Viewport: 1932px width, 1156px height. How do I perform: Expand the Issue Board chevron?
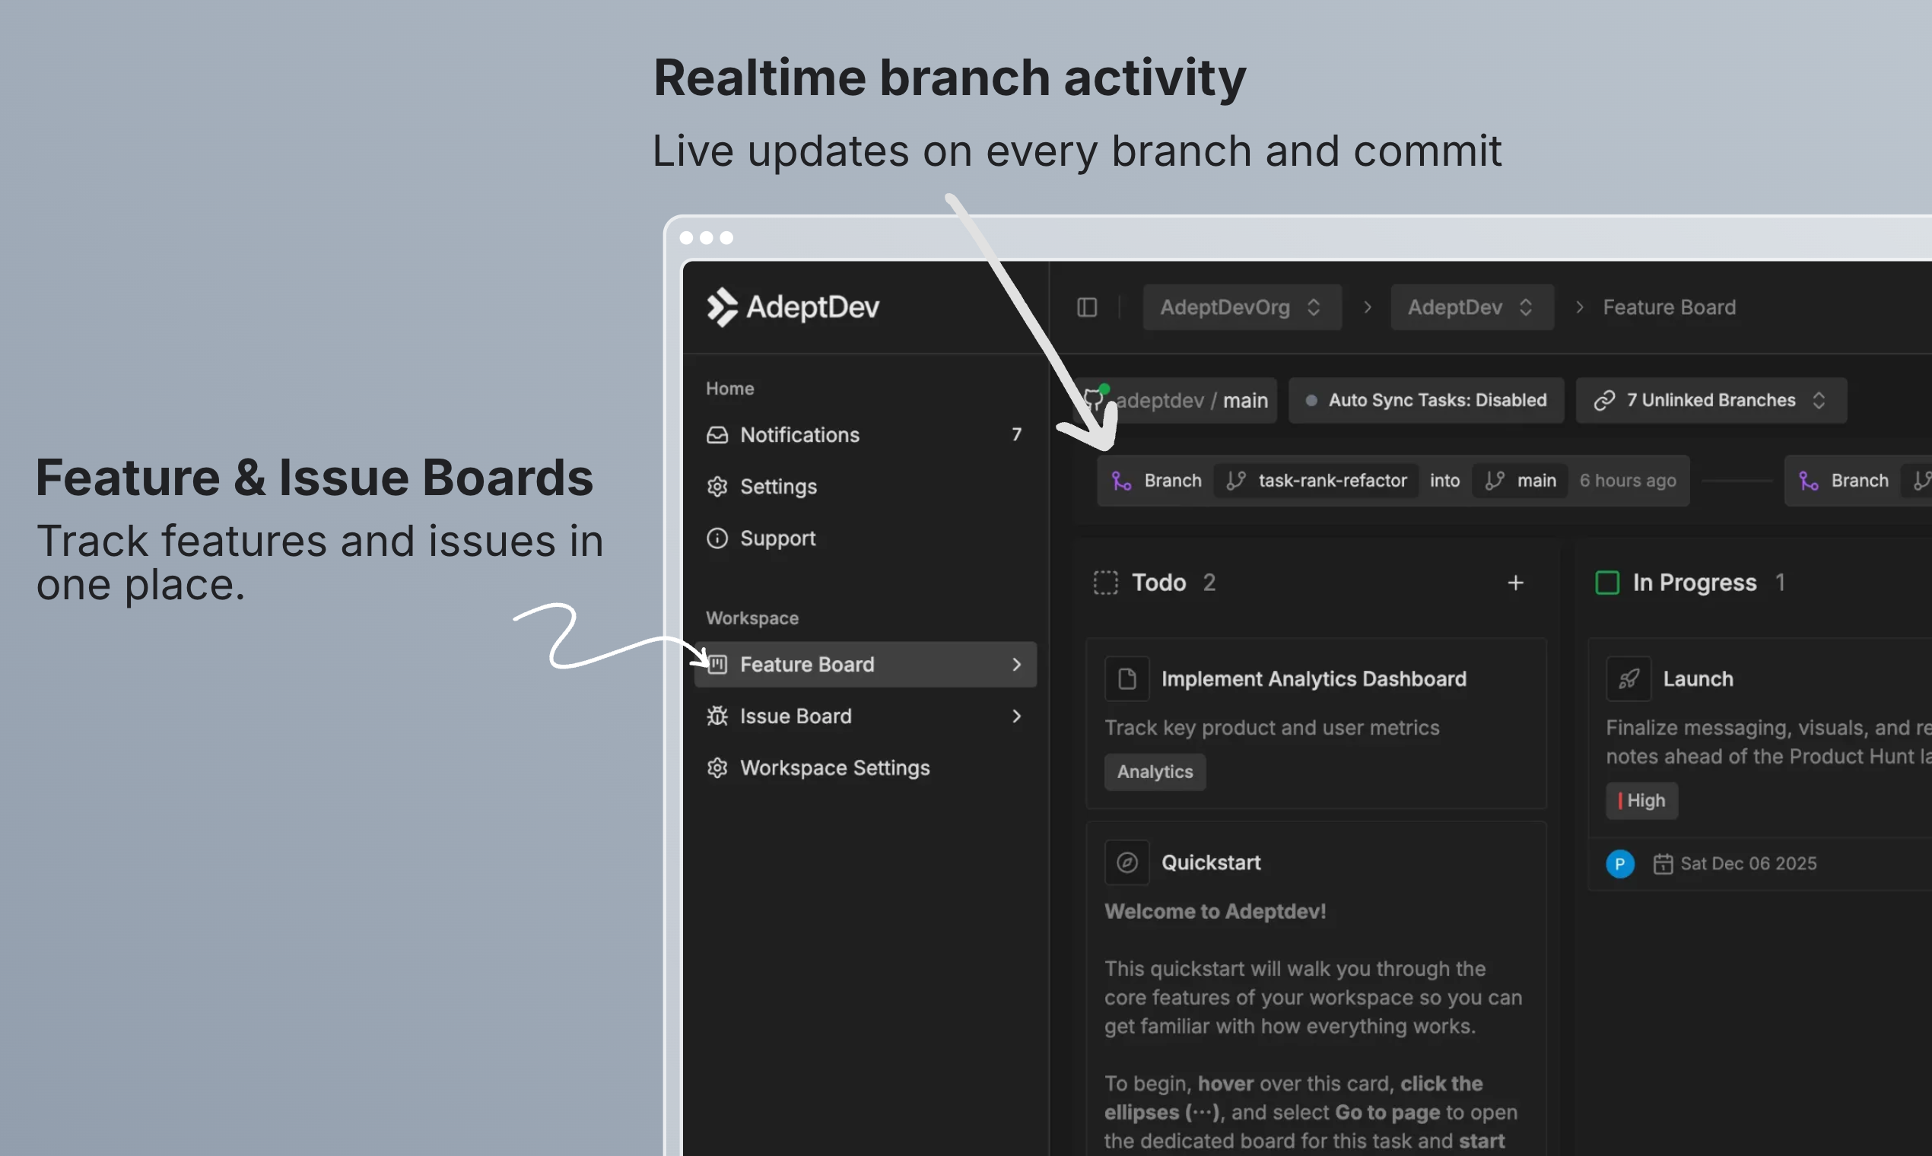coord(1016,716)
